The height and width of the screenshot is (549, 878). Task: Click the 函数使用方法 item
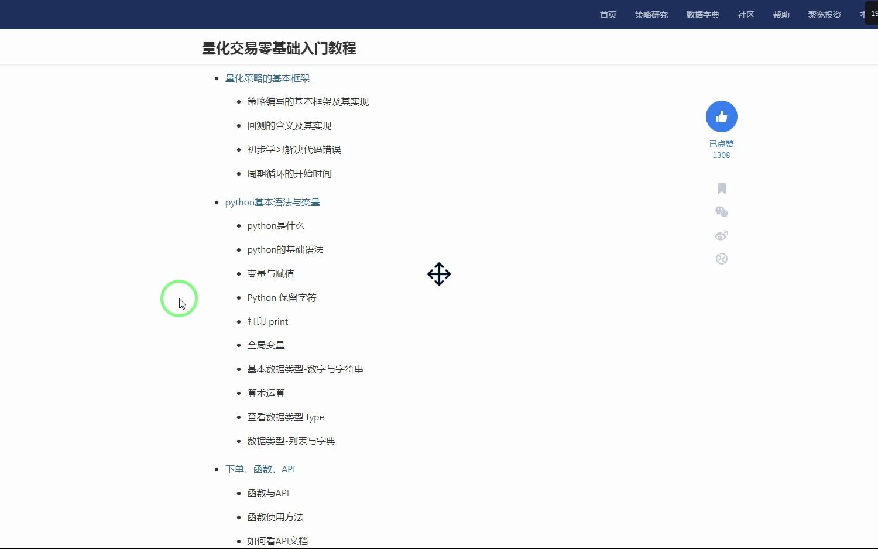[275, 517]
